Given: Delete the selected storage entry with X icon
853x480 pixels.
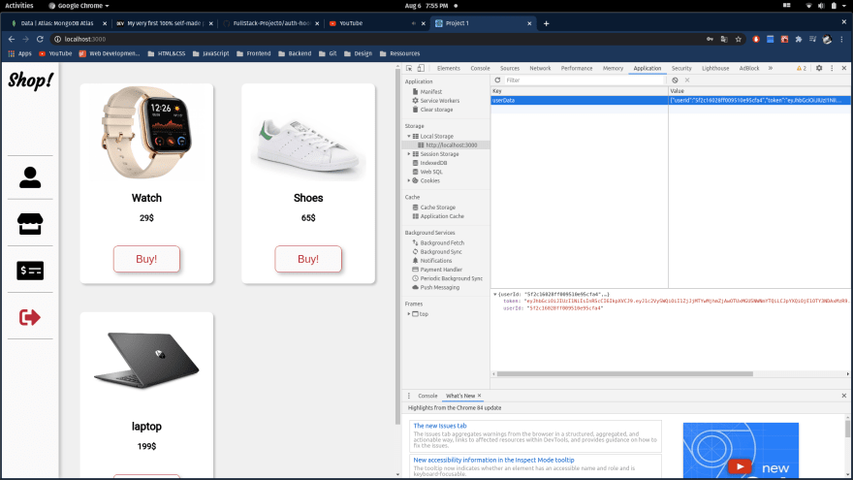Looking at the screenshot, I should point(687,80).
